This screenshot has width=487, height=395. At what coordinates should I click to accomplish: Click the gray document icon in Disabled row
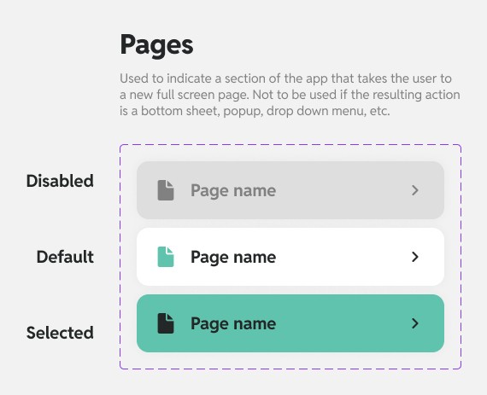point(166,190)
